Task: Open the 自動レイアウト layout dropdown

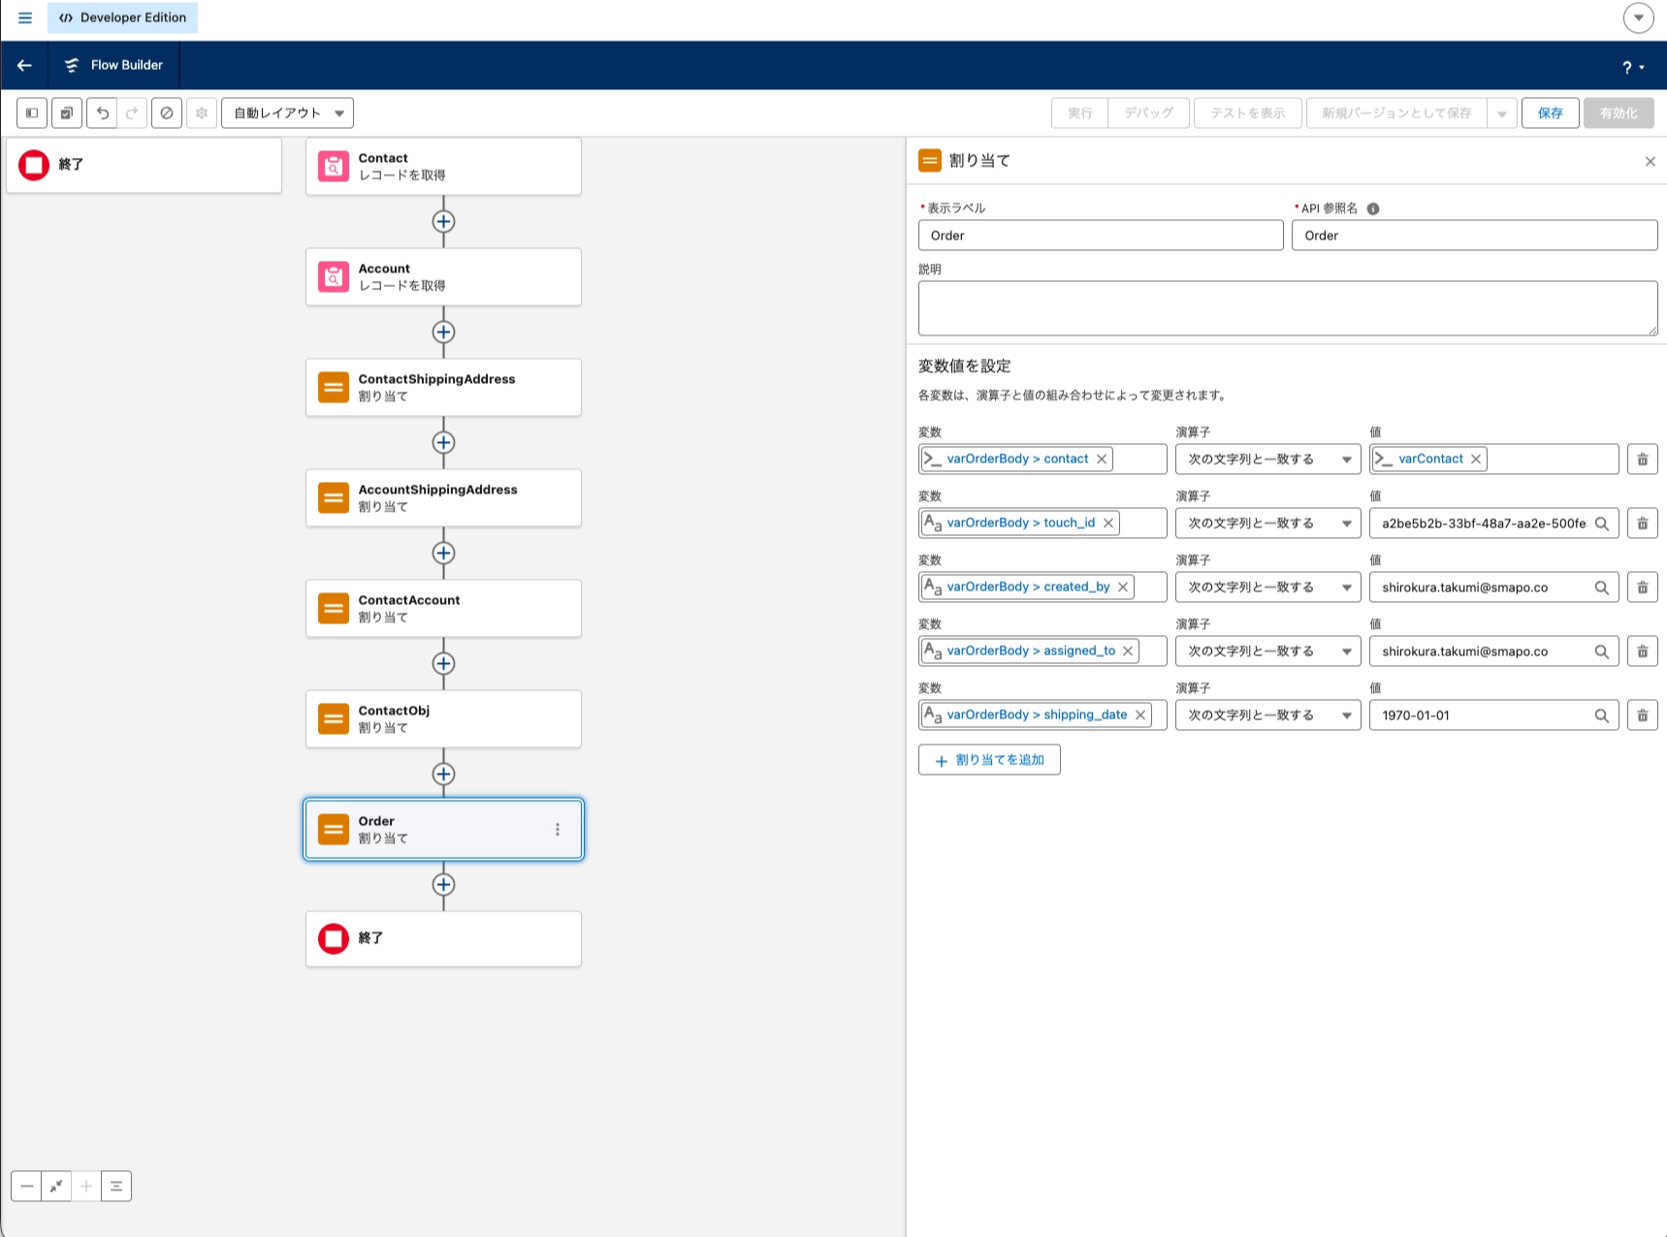Action: coord(287,113)
